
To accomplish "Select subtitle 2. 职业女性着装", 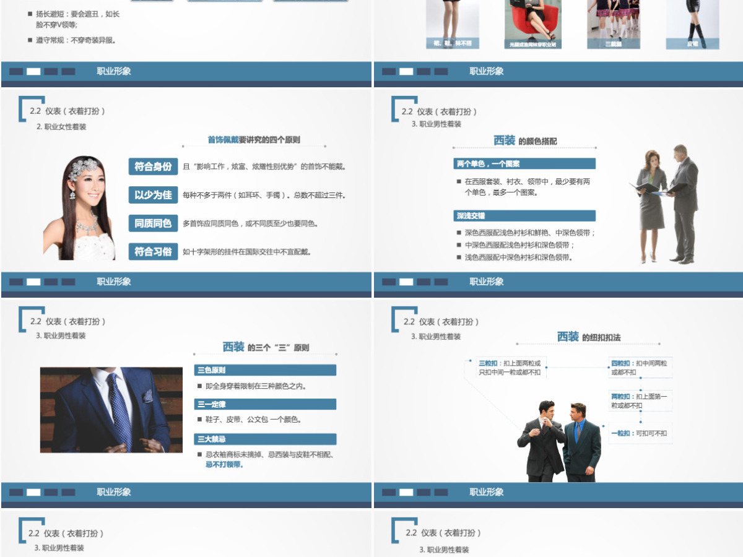I will tap(61, 127).
